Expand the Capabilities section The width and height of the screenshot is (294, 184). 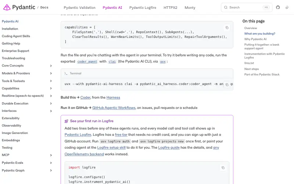[x=51, y=88]
